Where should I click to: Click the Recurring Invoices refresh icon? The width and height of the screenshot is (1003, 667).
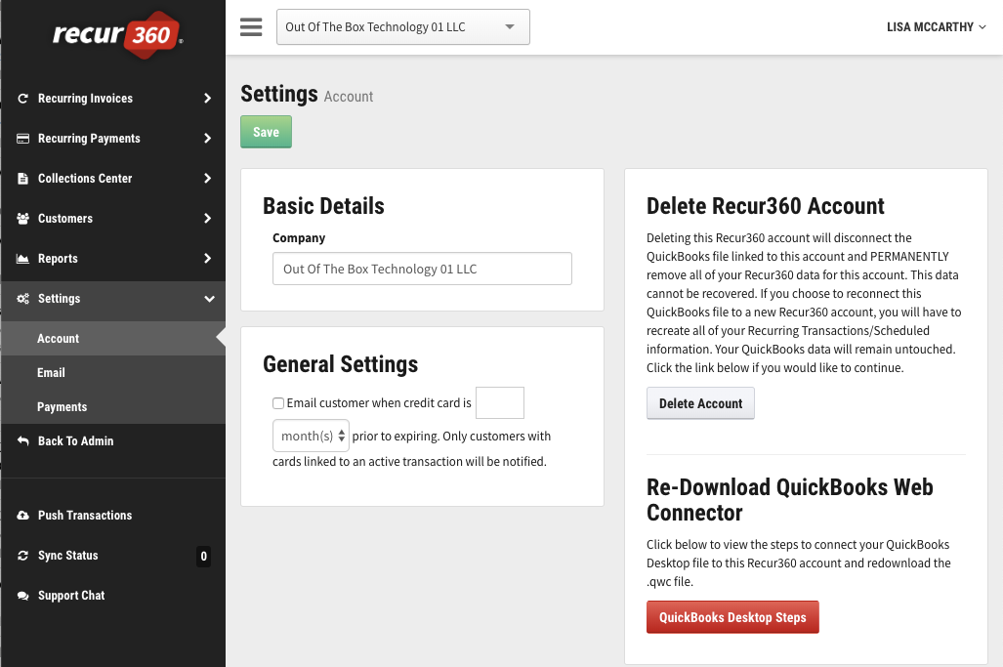click(23, 99)
